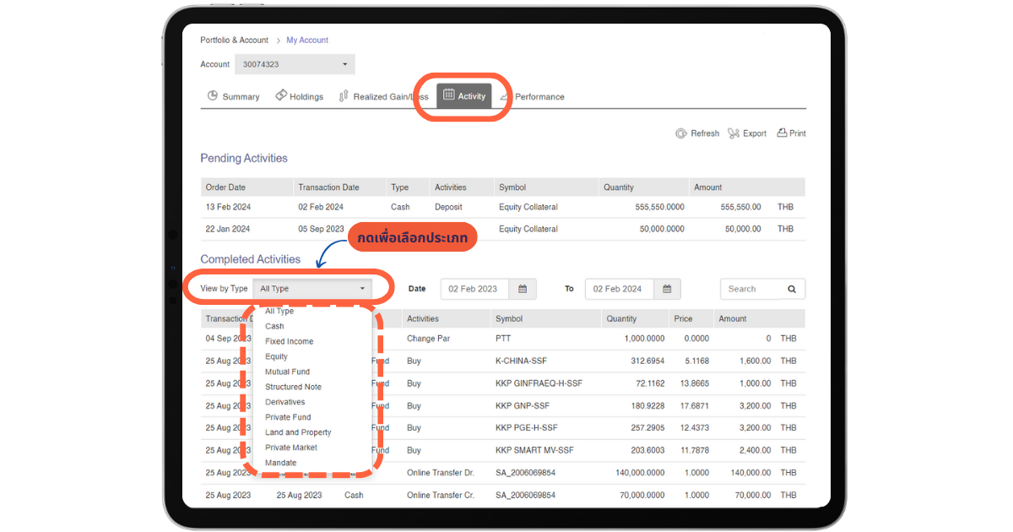Viewport: 1013px width, 532px height.
Task: Click the search magnifier icon
Action: (x=792, y=289)
